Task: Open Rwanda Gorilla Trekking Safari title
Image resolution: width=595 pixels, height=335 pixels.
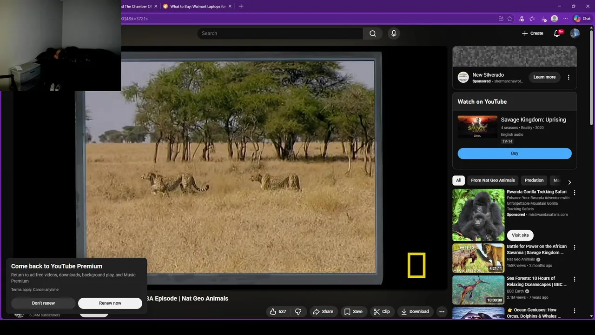Action: 536,192
